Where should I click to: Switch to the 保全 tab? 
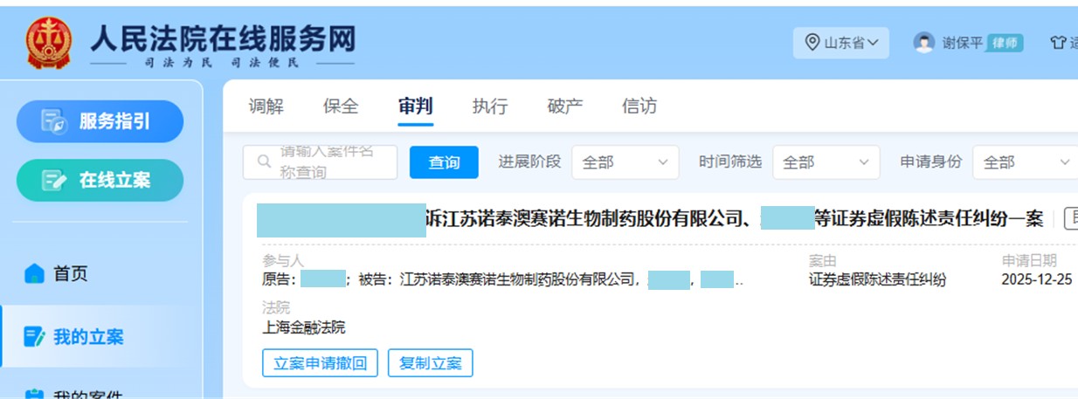point(341,107)
